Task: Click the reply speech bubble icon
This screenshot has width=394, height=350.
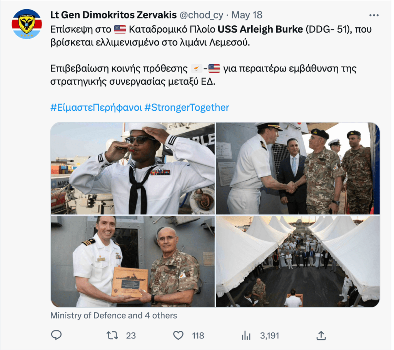Action: pyautogui.click(x=56, y=335)
